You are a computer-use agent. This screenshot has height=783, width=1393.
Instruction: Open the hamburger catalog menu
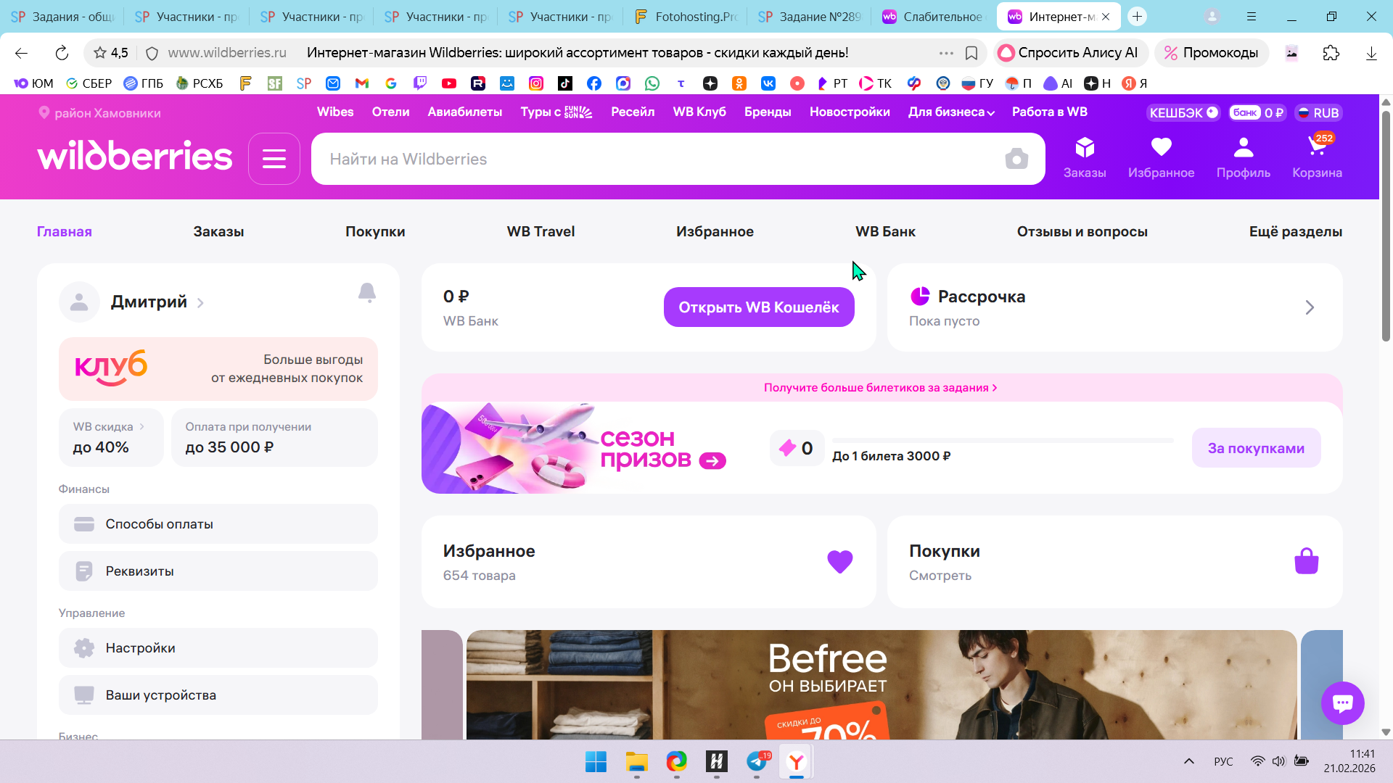[x=274, y=159]
